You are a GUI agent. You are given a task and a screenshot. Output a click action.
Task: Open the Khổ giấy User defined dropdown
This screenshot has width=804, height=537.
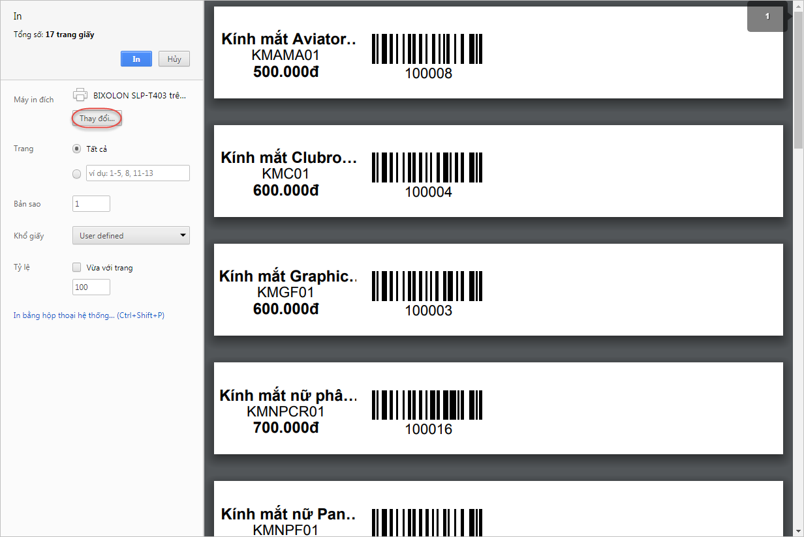[x=131, y=235]
